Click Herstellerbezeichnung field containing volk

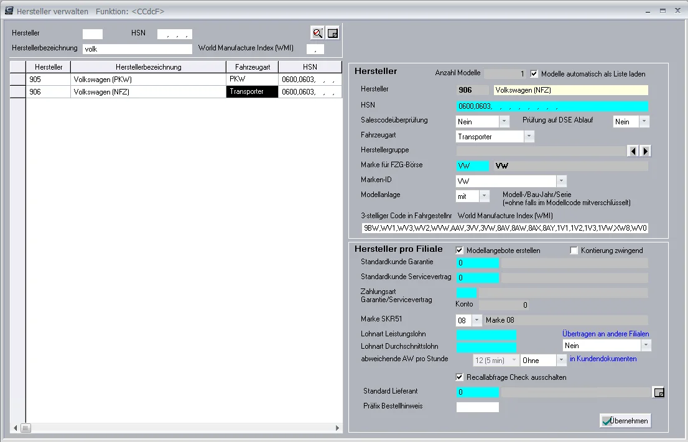click(137, 49)
